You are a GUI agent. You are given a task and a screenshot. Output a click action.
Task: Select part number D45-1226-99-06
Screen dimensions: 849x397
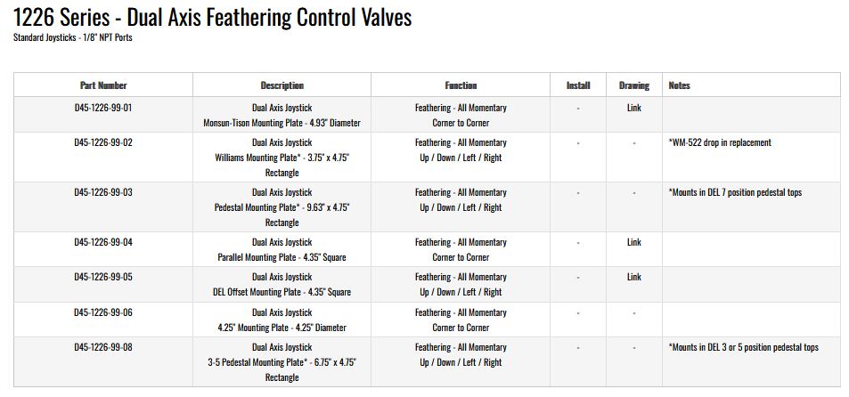[x=103, y=312]
